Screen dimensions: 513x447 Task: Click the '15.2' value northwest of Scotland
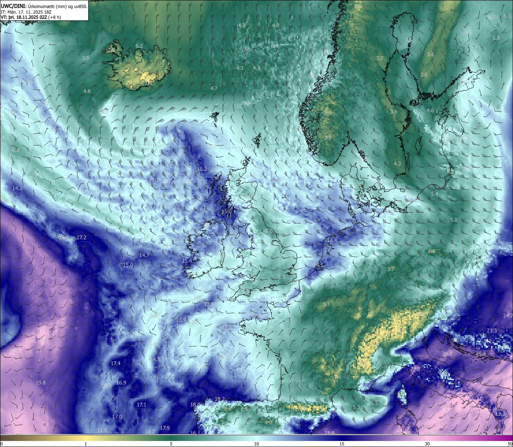[202, 169]
